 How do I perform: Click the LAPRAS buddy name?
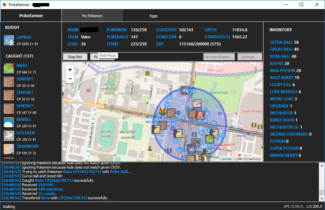pyautogui.click(x=24, y=37)
